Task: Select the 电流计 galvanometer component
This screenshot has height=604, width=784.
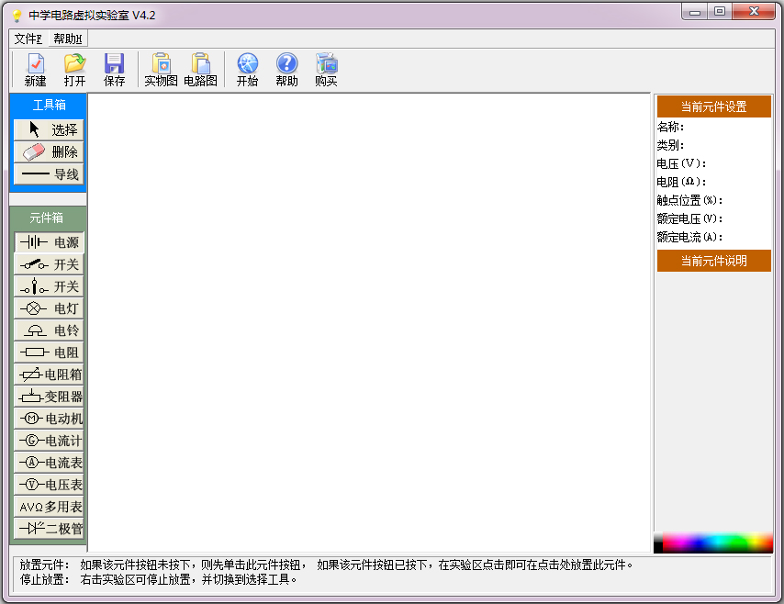Action: click(x=49, y=441)
